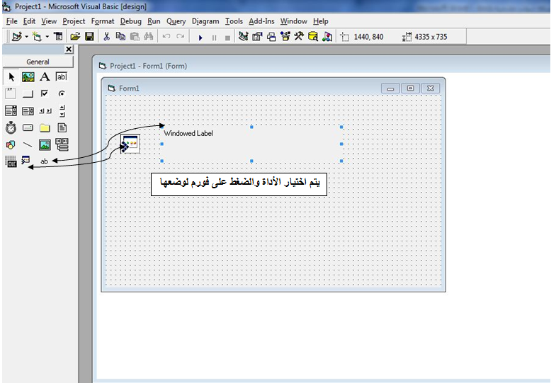This screenshot has height=383, width=556.
Task: Select the ListBox control tool
Action: 28,111
